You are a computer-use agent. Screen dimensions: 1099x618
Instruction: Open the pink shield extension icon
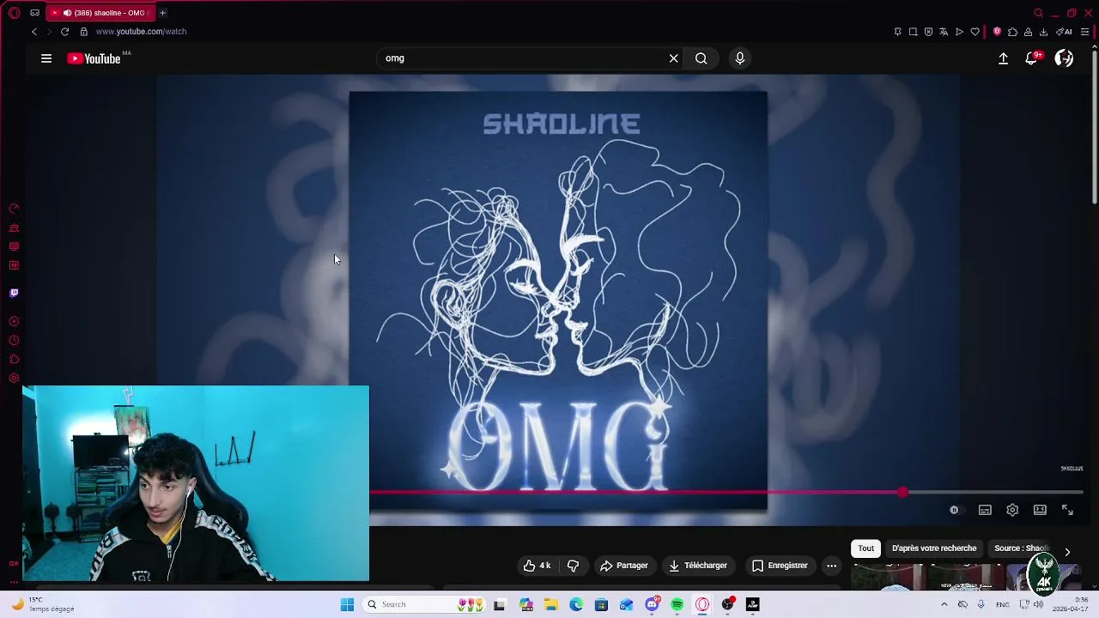click(x=997, y=32)
